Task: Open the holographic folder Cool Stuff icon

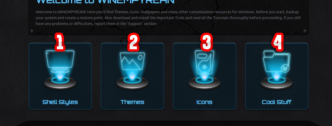Action: click(277, 62)
